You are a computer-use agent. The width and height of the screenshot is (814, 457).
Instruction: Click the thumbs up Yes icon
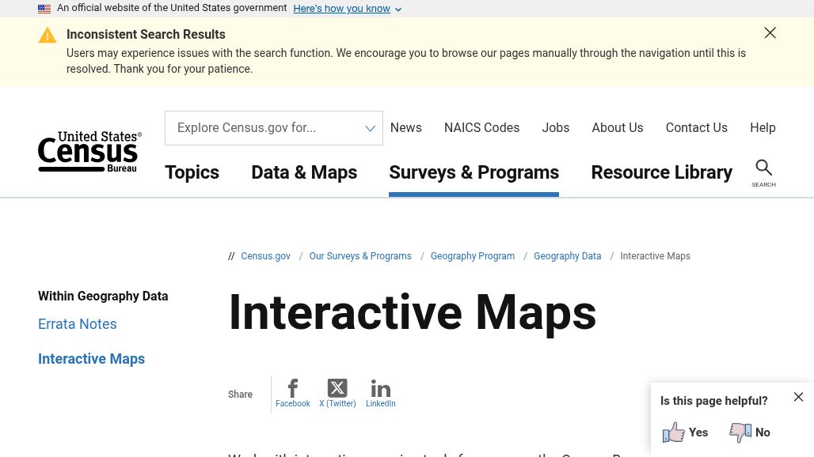(x=674, y=432)
